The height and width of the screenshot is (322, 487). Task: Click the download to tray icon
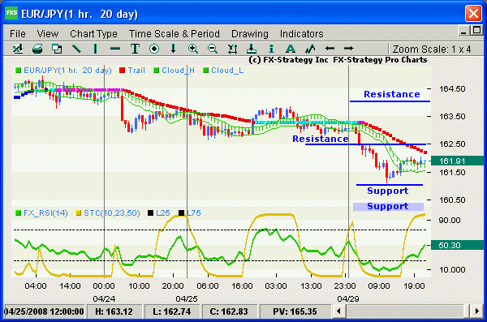[252, 49]
